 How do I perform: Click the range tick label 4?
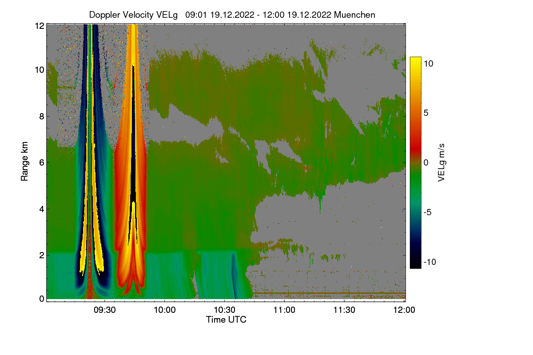point(41,209)
